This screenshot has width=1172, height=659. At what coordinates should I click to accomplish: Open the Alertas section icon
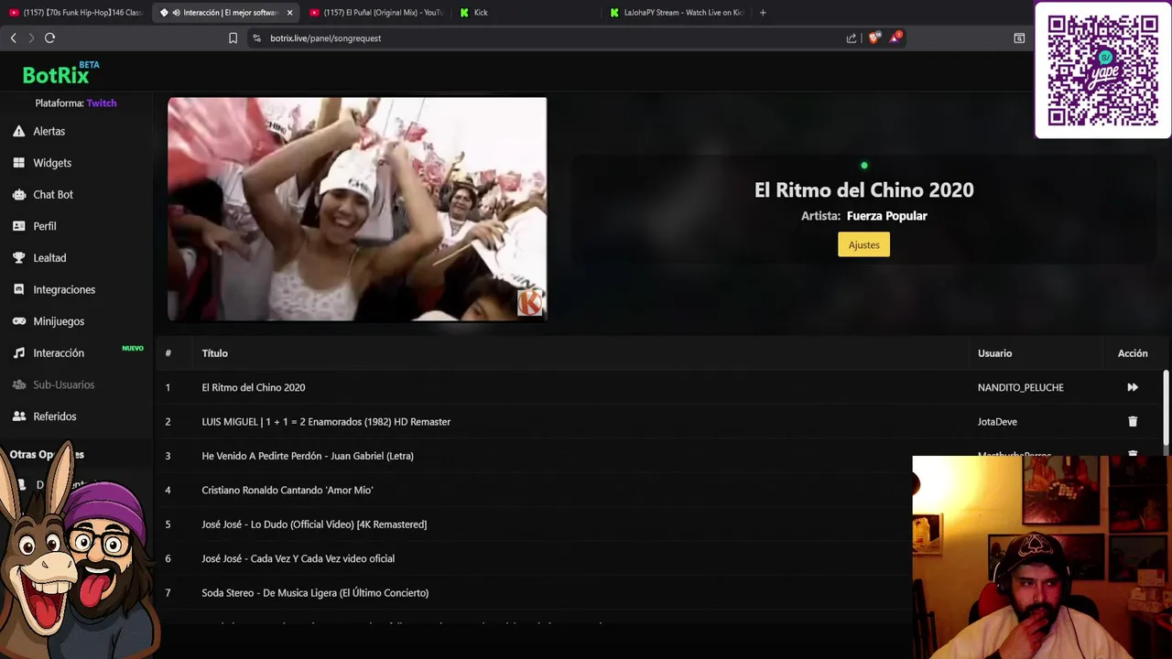tap(18, 132)
